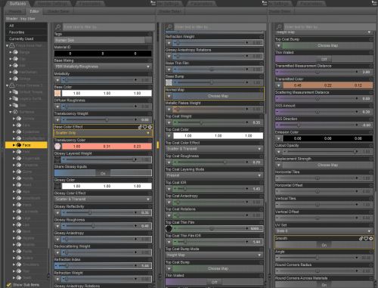Viewport: 378px width, 288px height.
Task: Click the favorite heart icon on the Smooth property
Action: point(366,238)
